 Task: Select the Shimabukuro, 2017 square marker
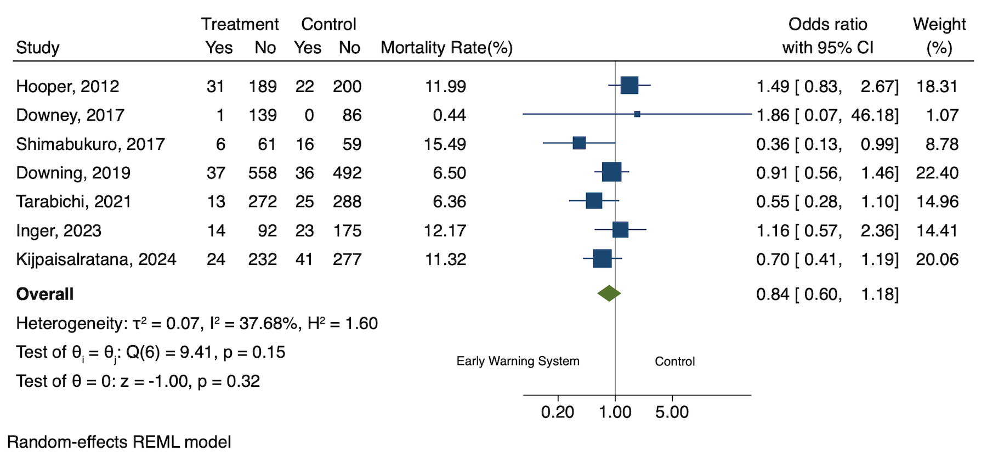[x=579, y=143]
